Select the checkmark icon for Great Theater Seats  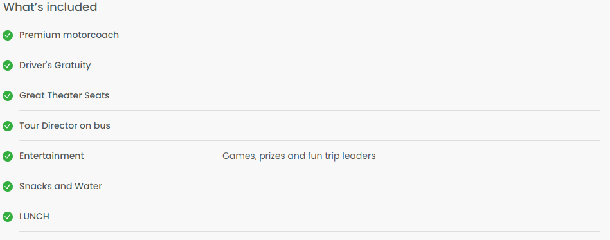tap(8, 96)
